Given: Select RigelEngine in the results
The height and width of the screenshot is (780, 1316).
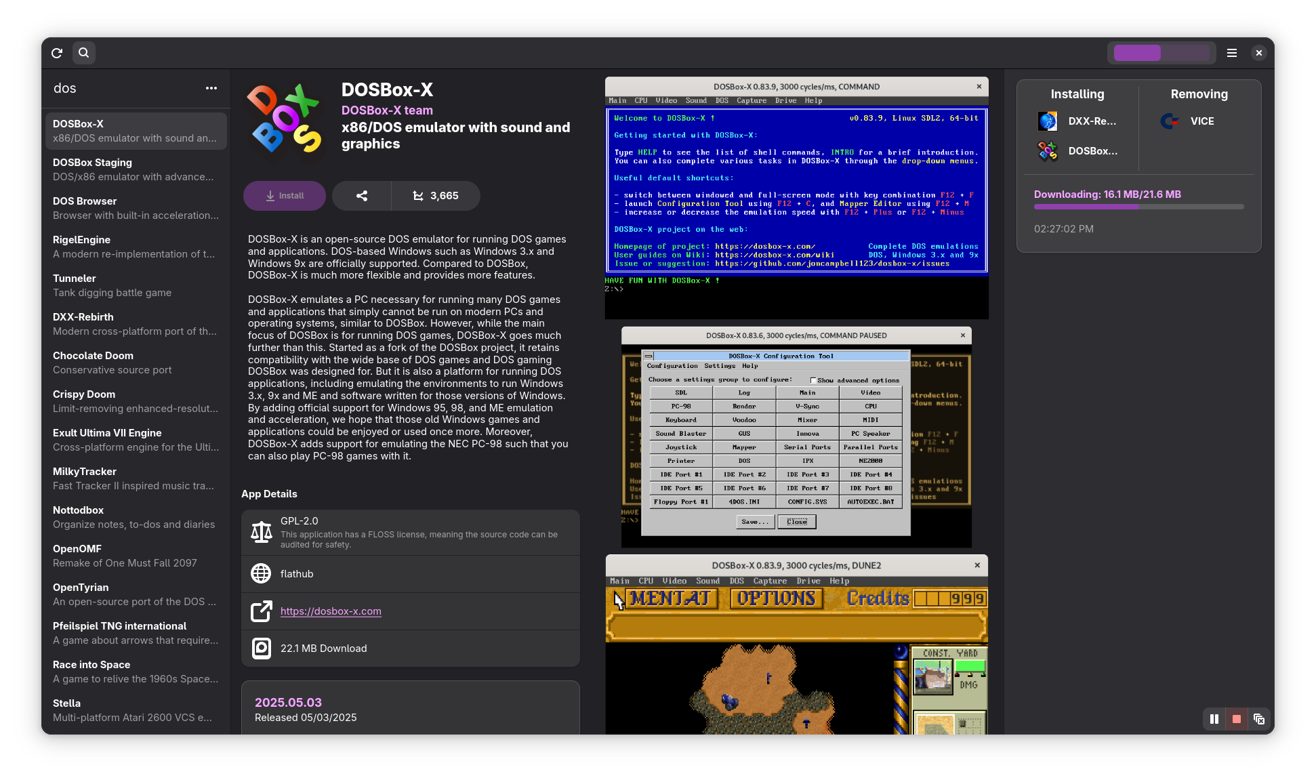Looking at the screenshot, I should point(136,247).
